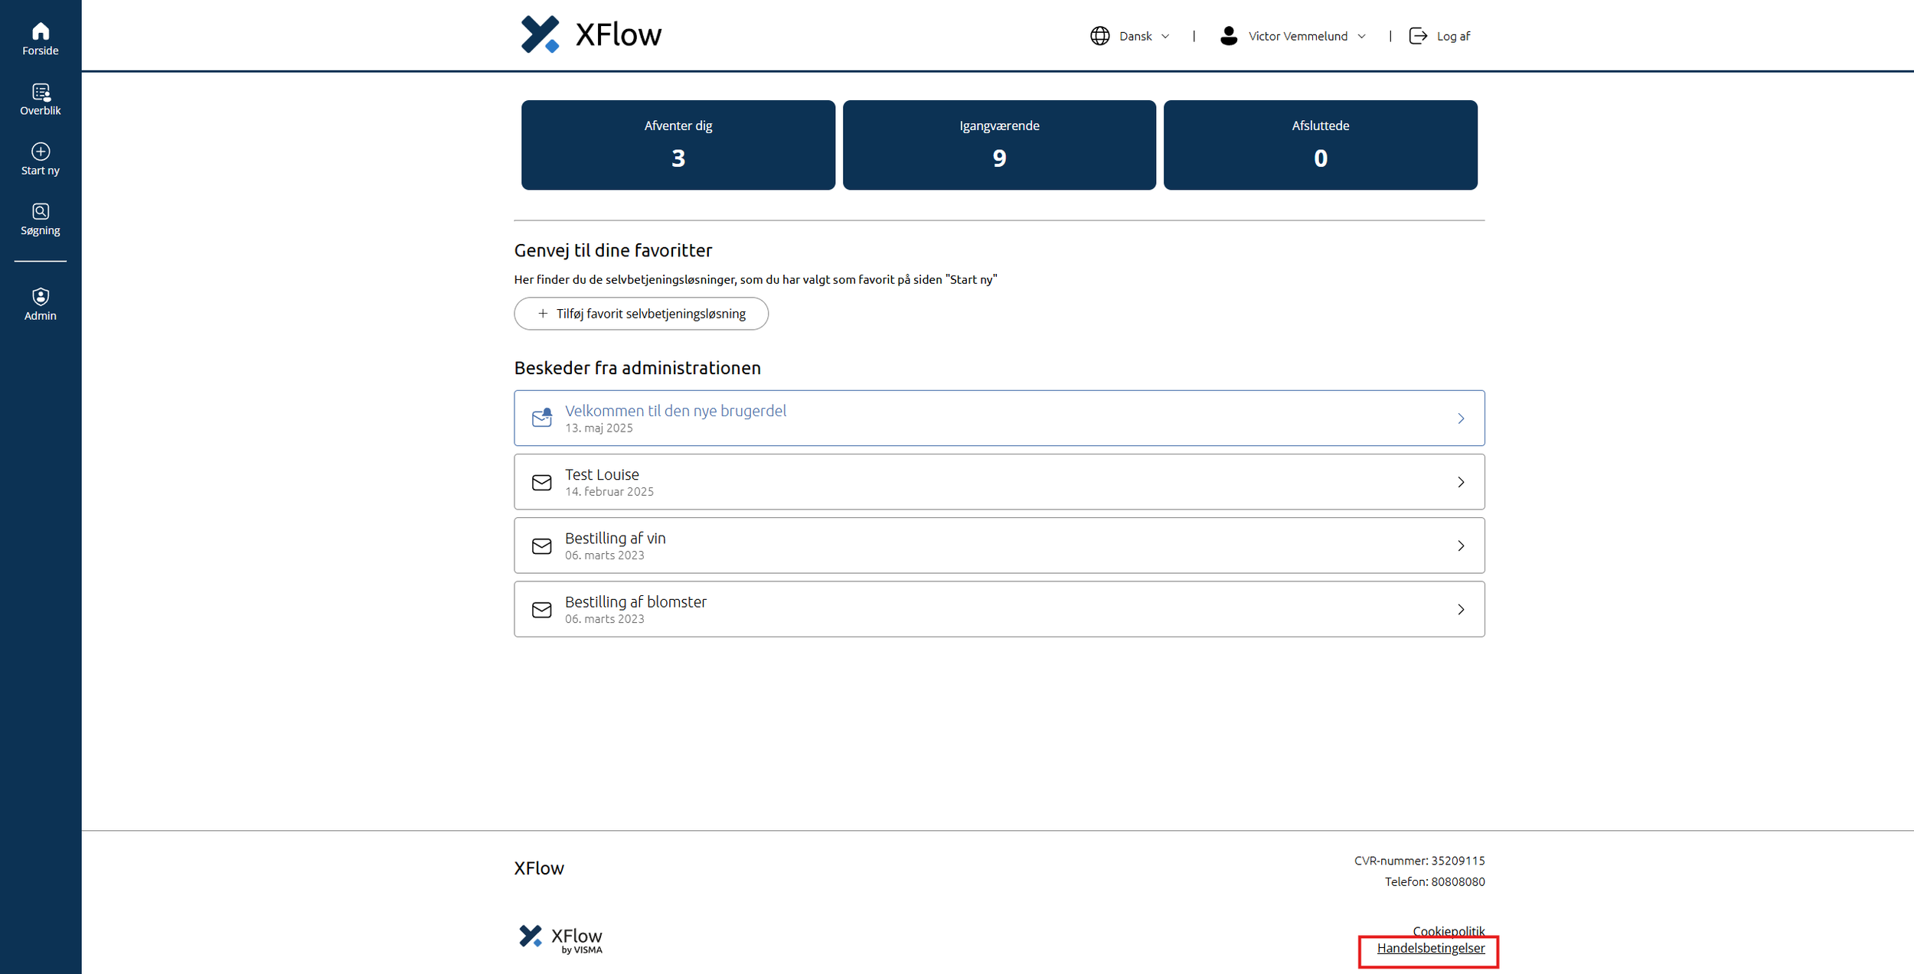Open the Handelsbetingelser footer link

coord(1430,948)
